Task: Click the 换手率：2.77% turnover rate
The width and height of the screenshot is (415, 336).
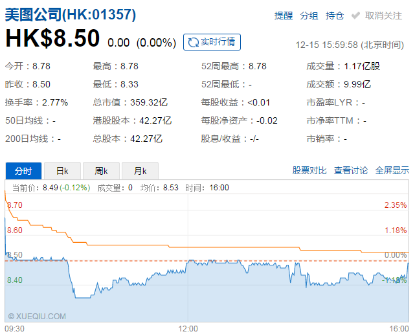Action: [x=36, y=102]
